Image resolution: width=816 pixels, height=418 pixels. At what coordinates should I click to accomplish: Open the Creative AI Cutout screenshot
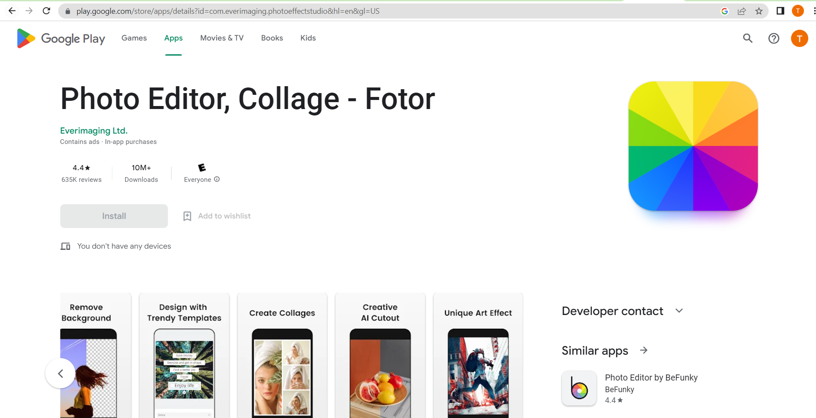(380, 356)
